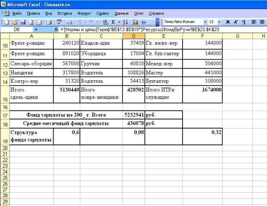Save the workbook with the floppy disk icon
The image size is (267, 206).
coord(23,22)
